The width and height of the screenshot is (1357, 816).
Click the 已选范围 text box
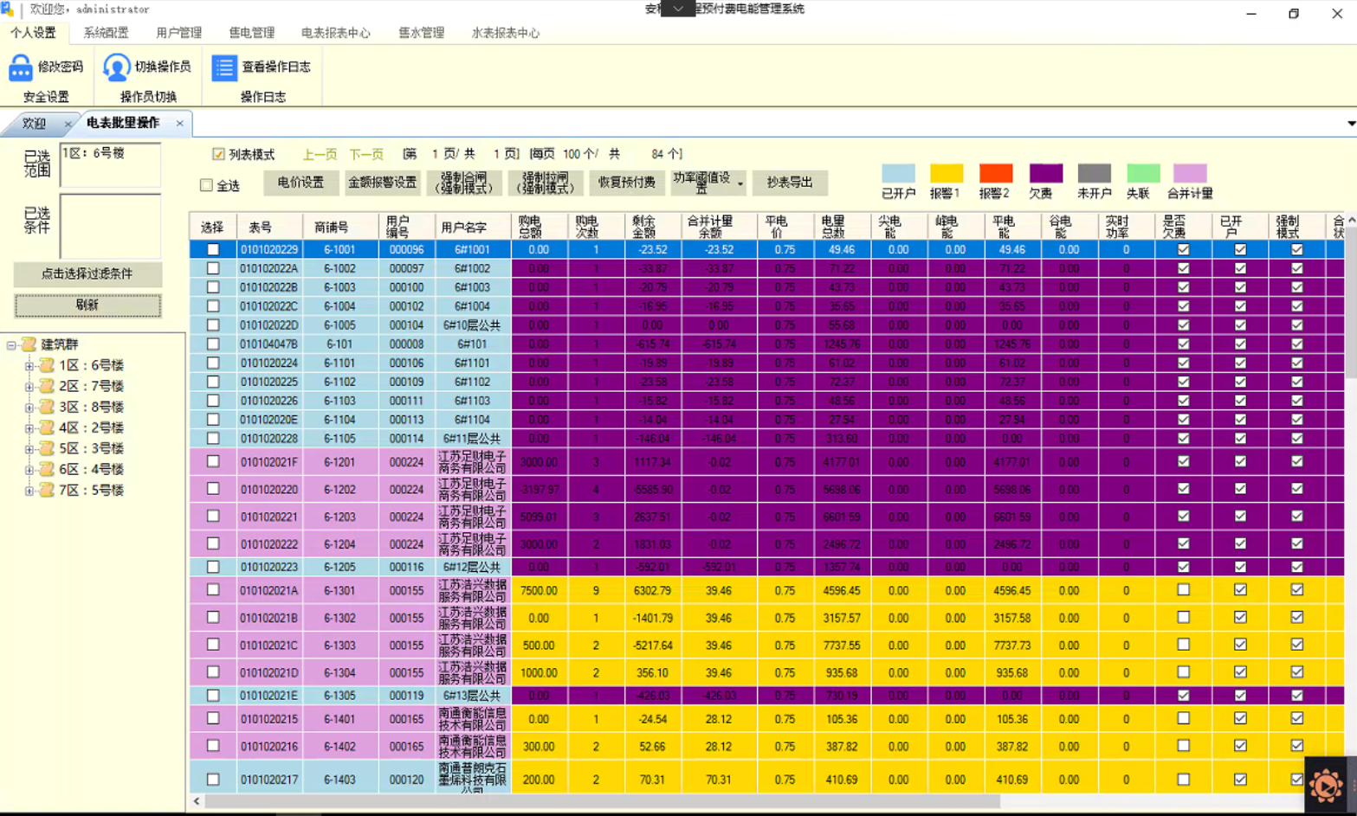click(x=110, y=164)
